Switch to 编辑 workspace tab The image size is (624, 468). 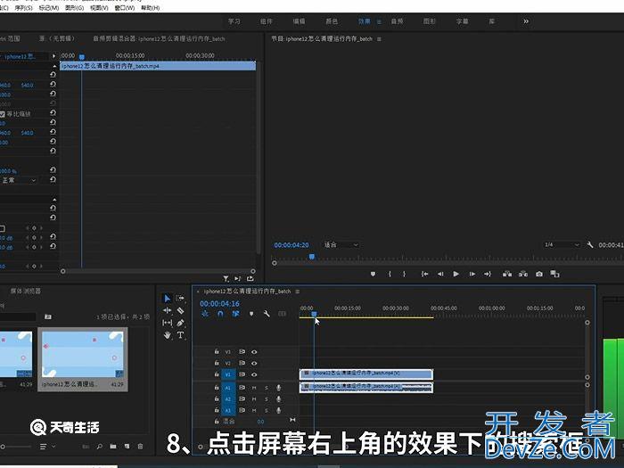[x=299, y=21]
